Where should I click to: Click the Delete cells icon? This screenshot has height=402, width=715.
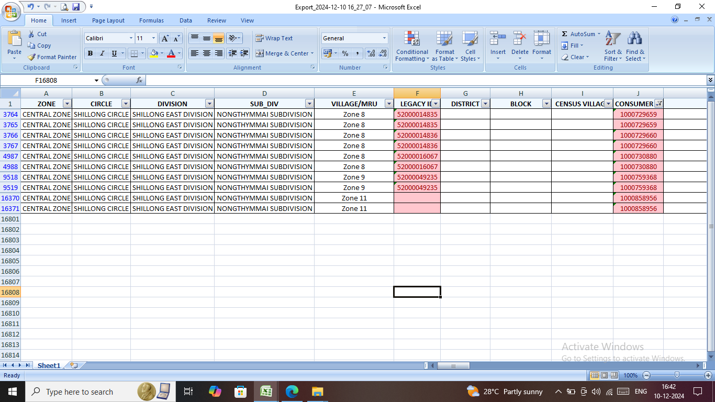[x=520, y=39]
